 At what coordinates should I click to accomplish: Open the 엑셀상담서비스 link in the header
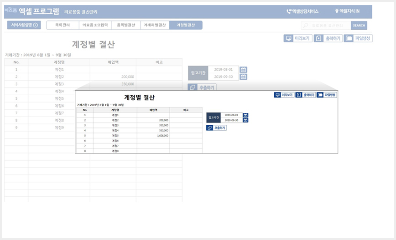point(302,11)
